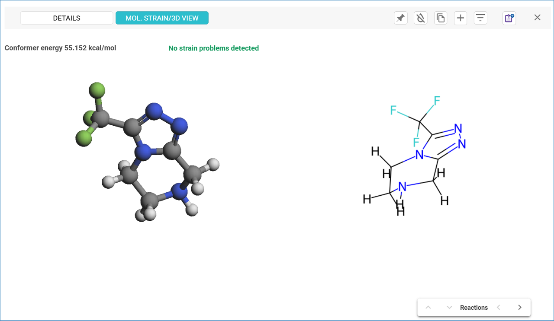
Task: Close the molecule panel with X
Action: (x=538, y=18)
